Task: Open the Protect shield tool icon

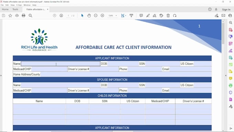Action: tap(231, 92)
